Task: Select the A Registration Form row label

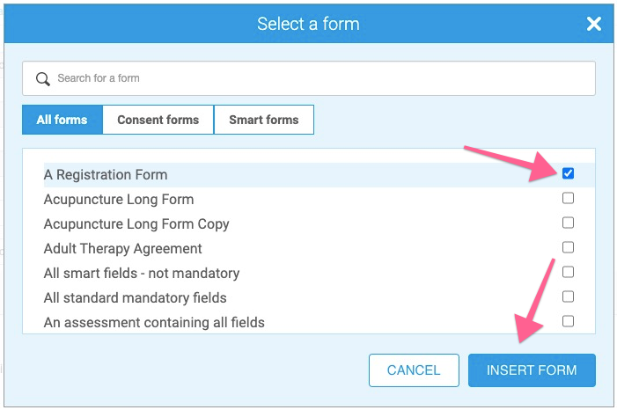Action: [x=106, y=174]
